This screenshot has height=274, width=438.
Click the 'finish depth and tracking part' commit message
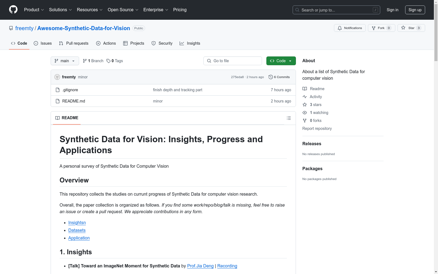coord(178,90)
